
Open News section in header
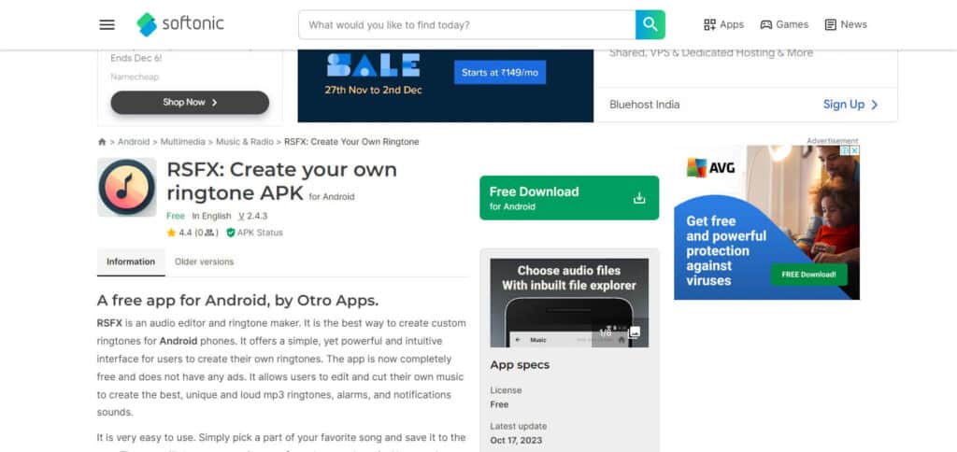click(846, 24)
